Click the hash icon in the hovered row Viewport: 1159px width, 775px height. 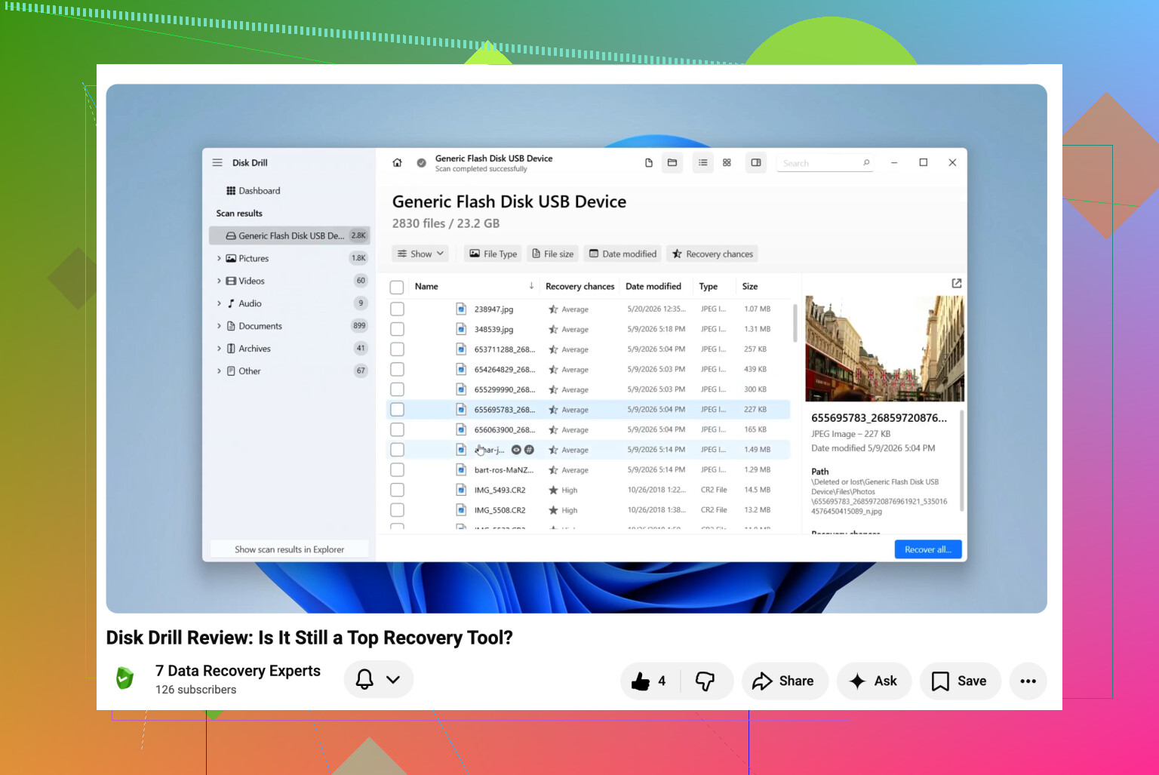pos(529,450)
